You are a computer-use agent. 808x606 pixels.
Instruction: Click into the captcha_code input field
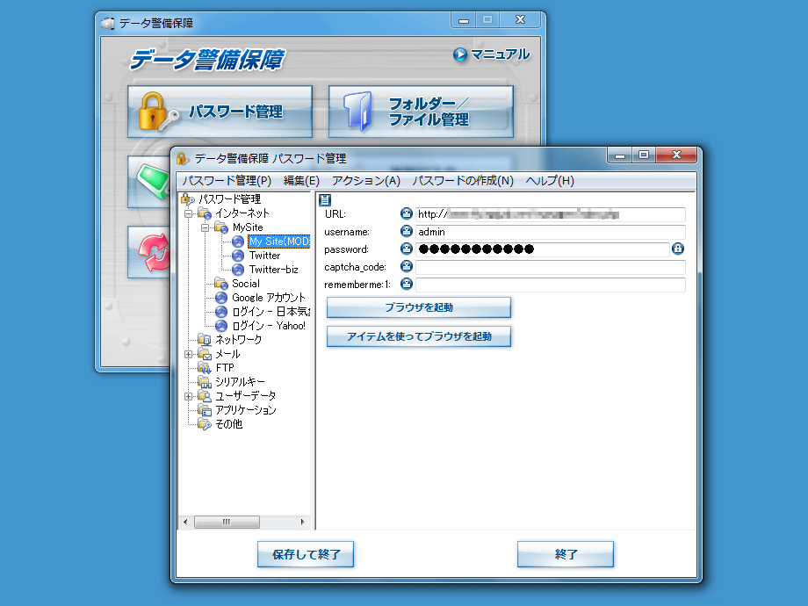point(551,267)
